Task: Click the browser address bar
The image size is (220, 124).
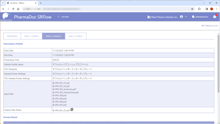Action: (x=103, y=9)
